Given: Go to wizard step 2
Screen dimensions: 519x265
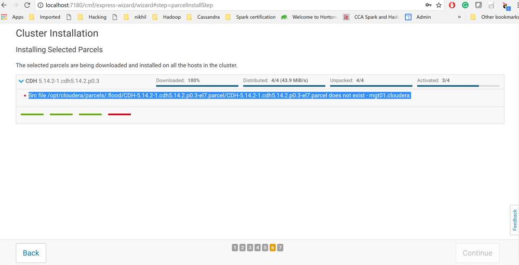Looking at the screenshot, I should pyautogui.click(x=242, y=248).
